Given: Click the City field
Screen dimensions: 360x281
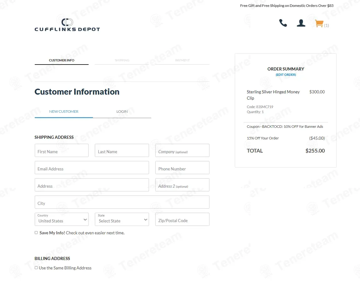Looking at the screenshot, I should point(122,202).
